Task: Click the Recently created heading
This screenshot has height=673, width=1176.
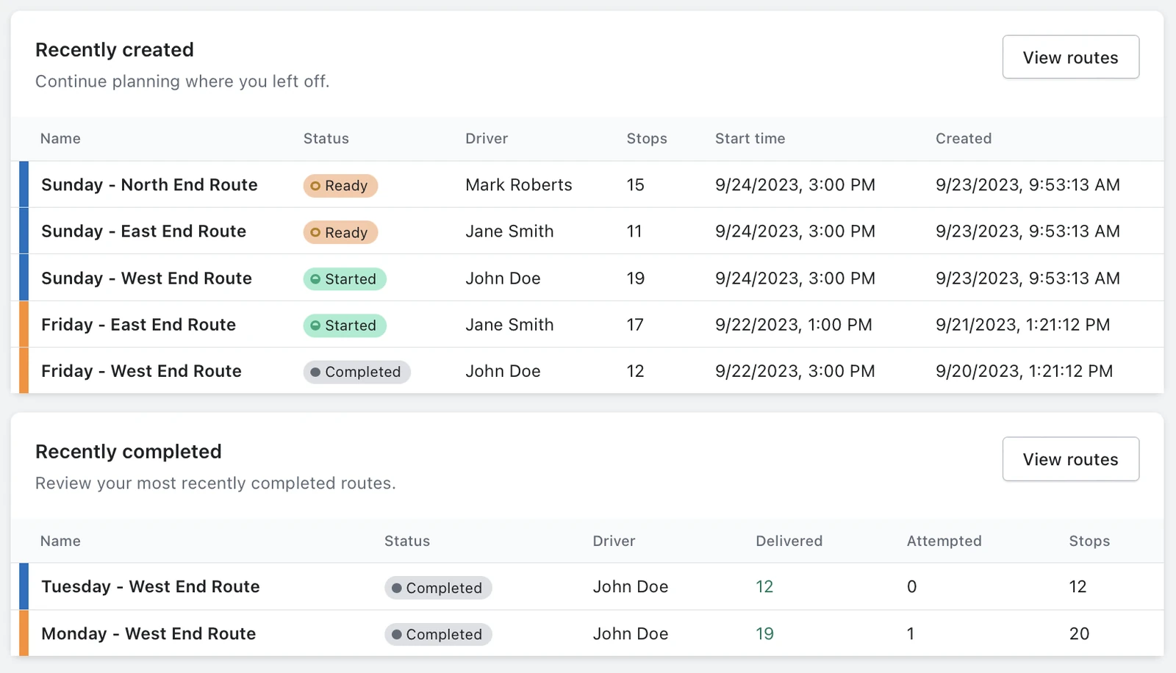Action: (x=115, y=49)
